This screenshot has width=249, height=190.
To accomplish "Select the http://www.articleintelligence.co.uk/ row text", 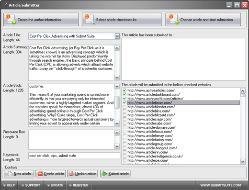I will click(155, 156).
